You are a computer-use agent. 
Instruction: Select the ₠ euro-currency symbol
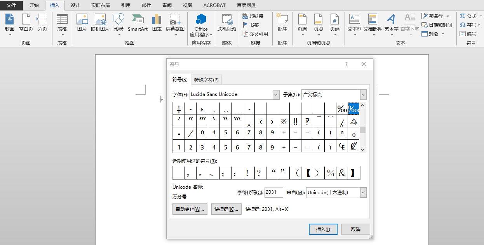[x=342, y=146]
